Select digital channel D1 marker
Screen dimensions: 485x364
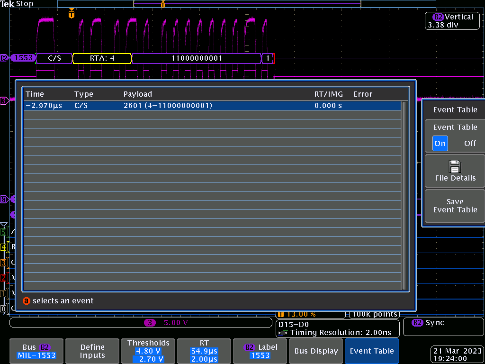(x=3, y=293)
